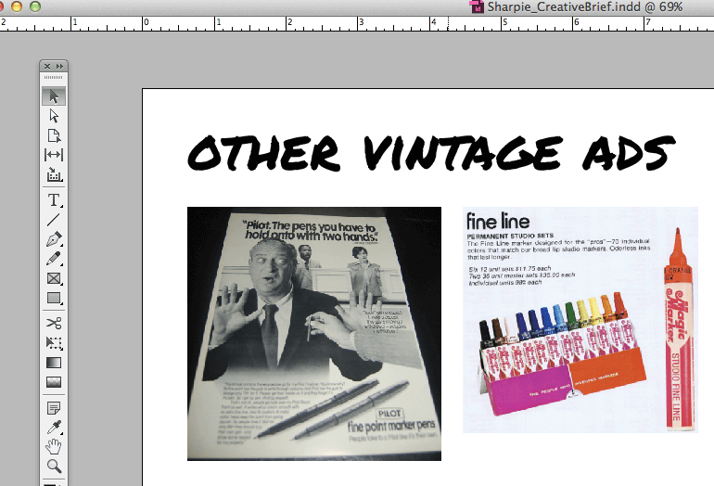This screenshot has height=486, width=714.
Task: Select the Note tool
Action: click(54, 408)
